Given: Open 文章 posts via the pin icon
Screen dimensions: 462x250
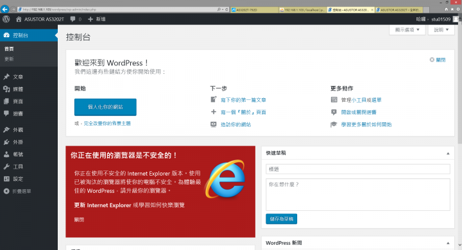Looking at the screenshot, I should click(x=6, y=77).
